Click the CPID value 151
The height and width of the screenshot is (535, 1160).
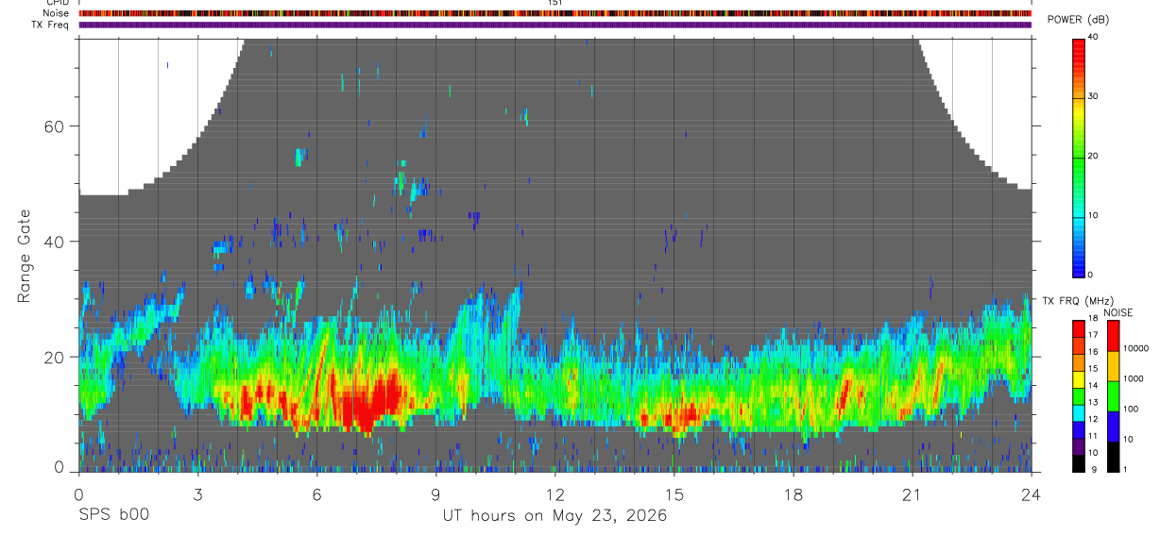pos(554,3)
